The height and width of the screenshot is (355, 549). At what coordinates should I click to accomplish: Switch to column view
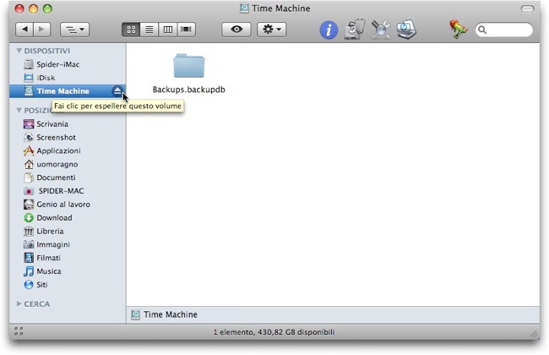click(168, 30)
